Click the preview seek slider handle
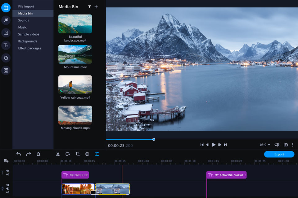The image size is (298, 198). pyautogui.click(x=154, y=140)
